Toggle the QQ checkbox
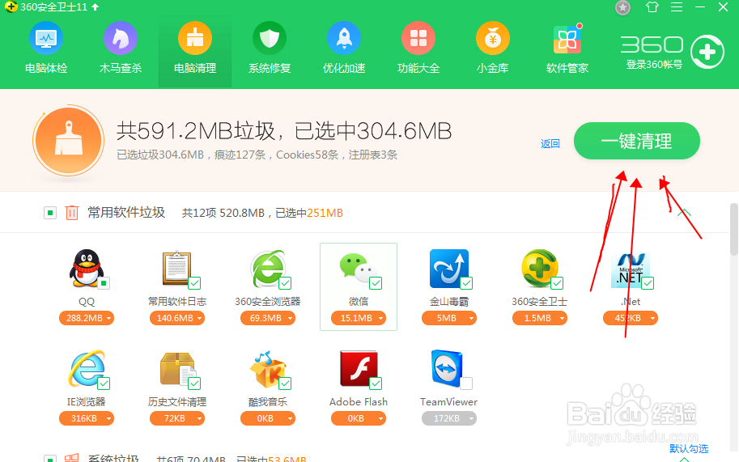The height and width of the screenshot is (462, 739). pos(104,283)
